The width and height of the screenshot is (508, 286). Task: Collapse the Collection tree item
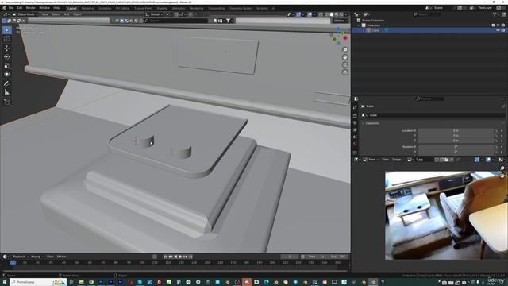[359, 25]
